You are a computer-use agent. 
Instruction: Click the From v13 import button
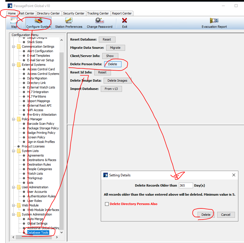pyautogui.click(x=111, y=89)
